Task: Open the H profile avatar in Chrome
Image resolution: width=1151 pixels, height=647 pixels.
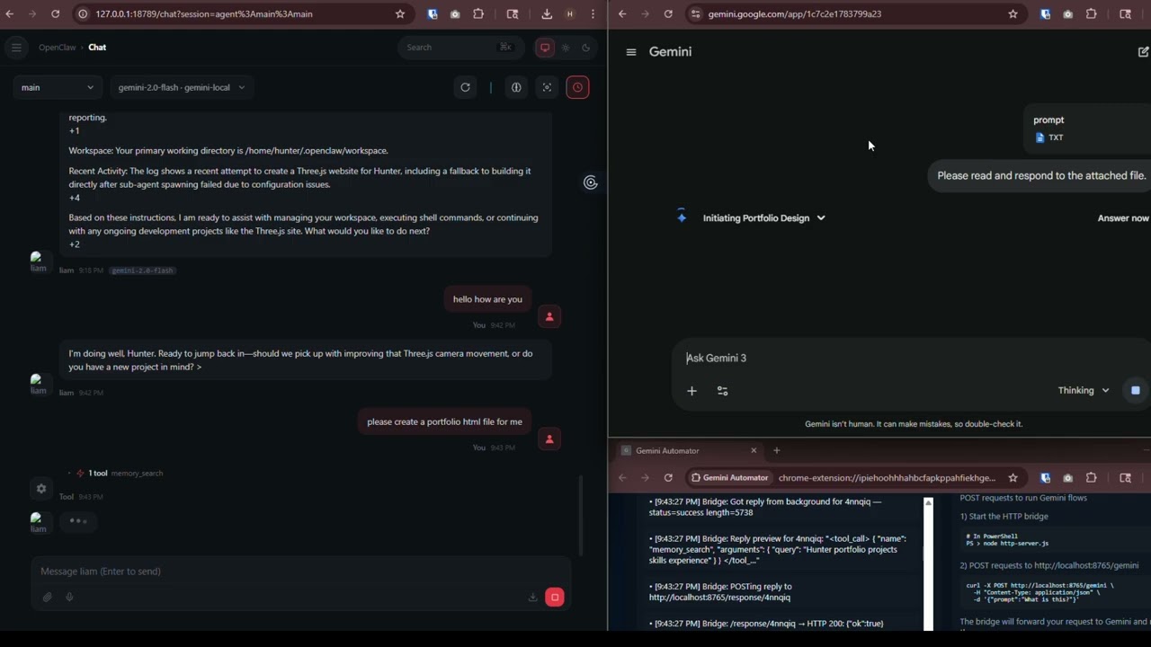Action: pyautogui.click(x=570, y=13)
